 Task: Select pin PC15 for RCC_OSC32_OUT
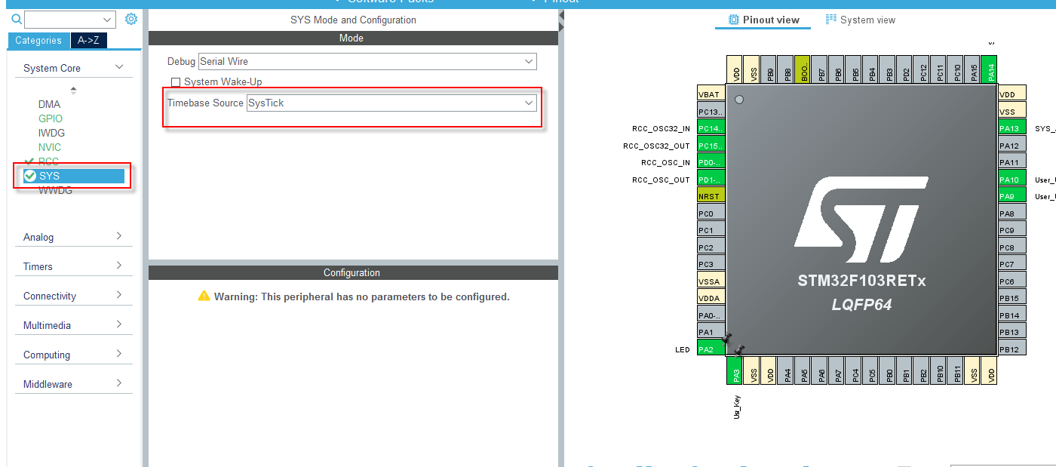(711, 146)
